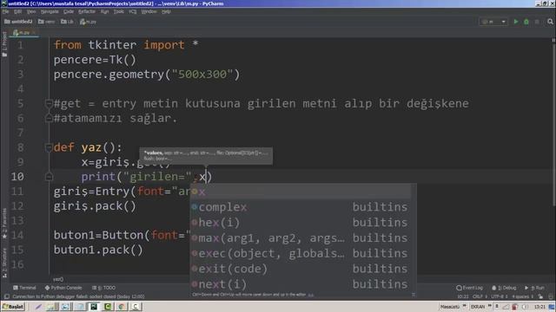The image size is (556, 312).
Task: Click the PyCharm icon in the taskbar
Action: [x=94, y=306]
